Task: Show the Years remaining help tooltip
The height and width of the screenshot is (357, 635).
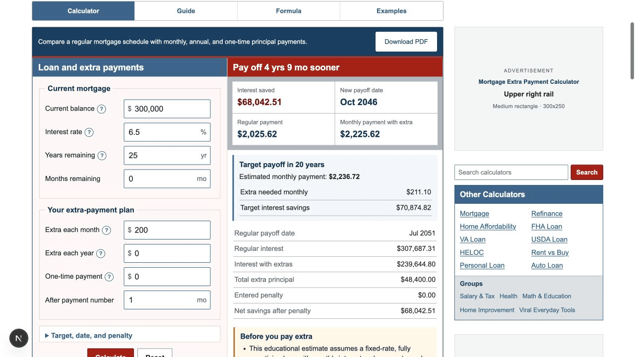Action: (102, 156)
